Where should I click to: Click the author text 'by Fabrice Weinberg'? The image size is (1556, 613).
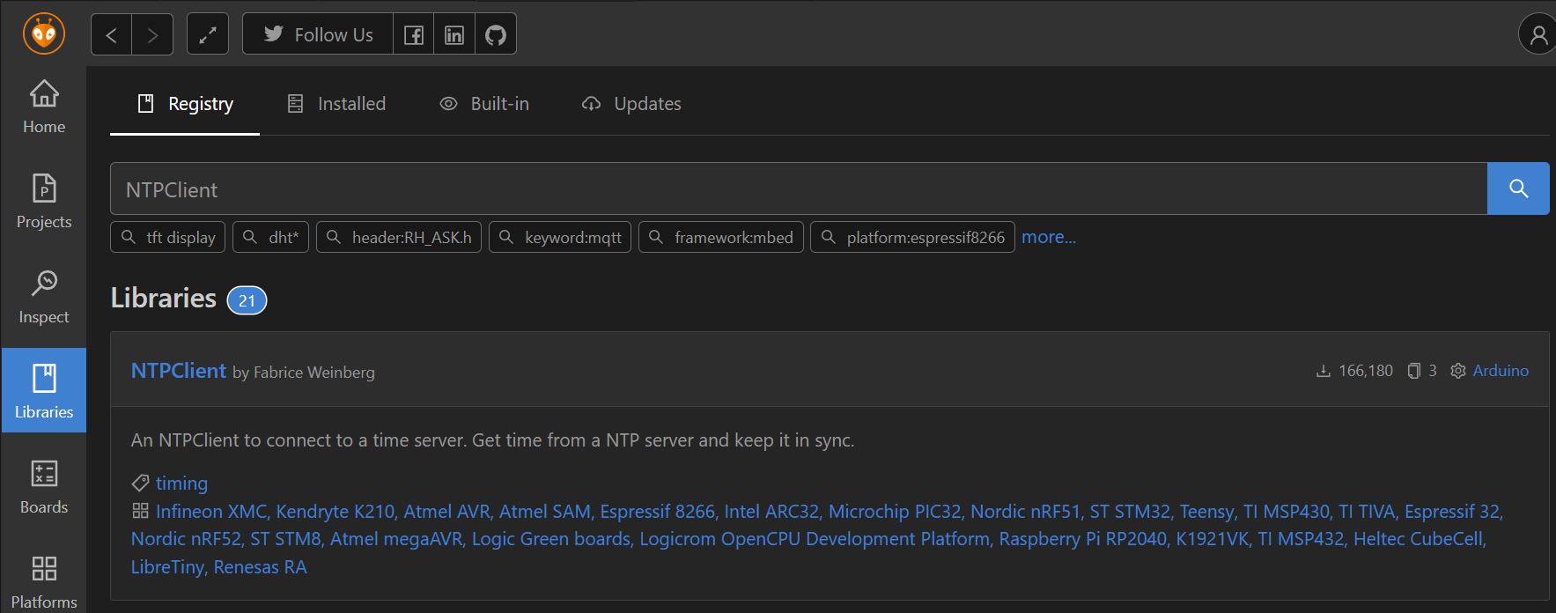pyautogui.click(x=304, y=373)
